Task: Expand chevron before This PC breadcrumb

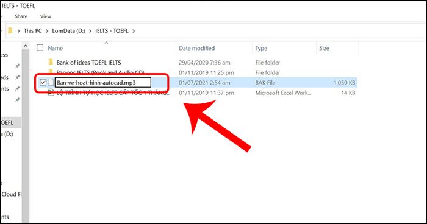Action: pyautogui.click(x=18, y=31)
